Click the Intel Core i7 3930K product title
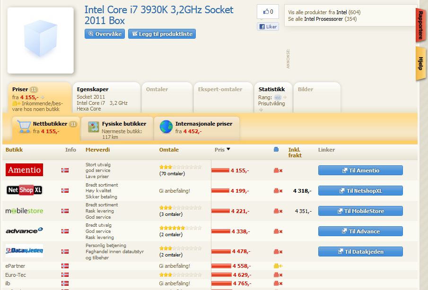 click(159, 15)
